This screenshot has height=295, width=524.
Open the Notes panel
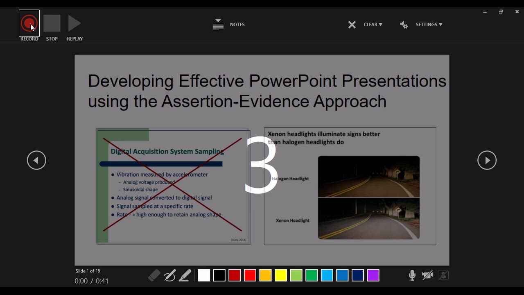237,25
